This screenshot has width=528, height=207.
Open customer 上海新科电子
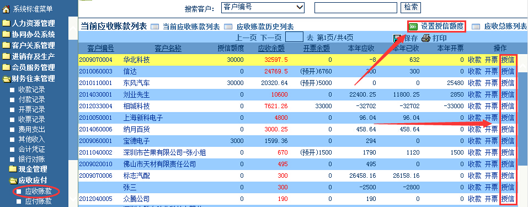(x=143, y=118)
